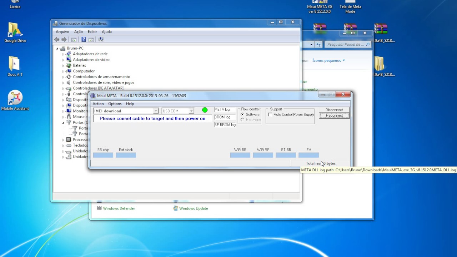Click the BB chip status box
457x257 pixels.
pos(103,155)
